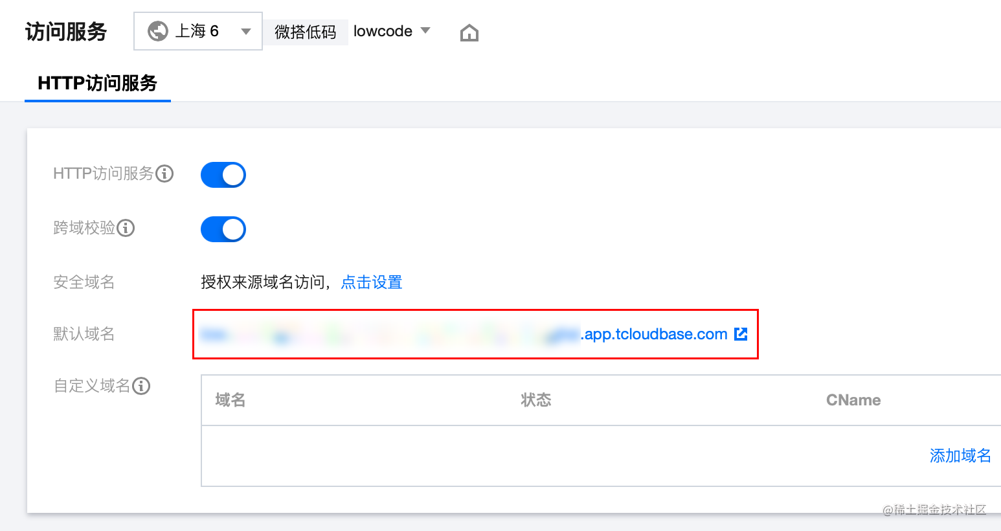Open the lowcode environment dropdown arrow
The height and width of the screenshot is (531, 1001).
point(425,30)
